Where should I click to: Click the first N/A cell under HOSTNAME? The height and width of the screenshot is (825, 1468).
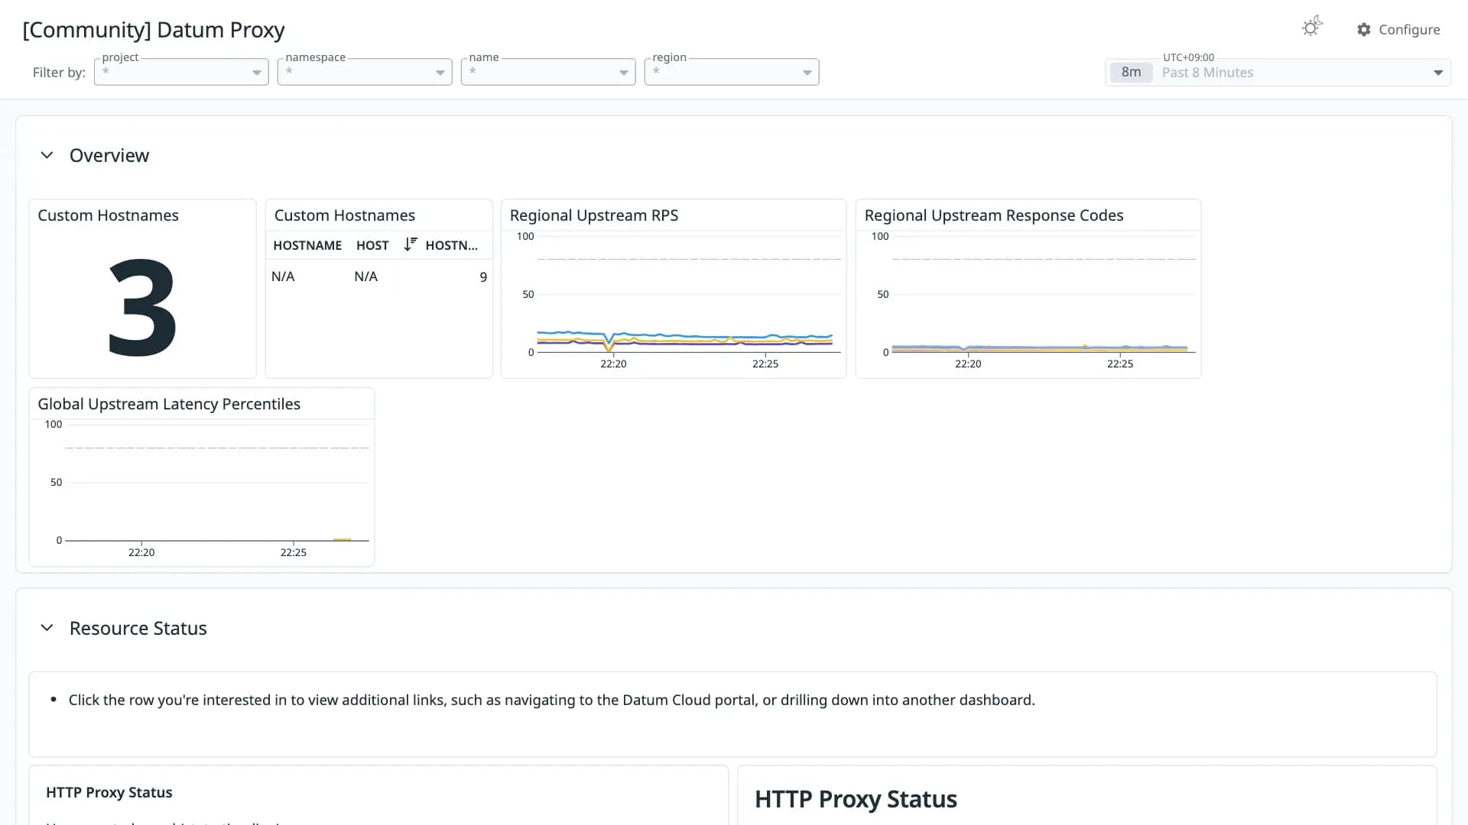283,277
